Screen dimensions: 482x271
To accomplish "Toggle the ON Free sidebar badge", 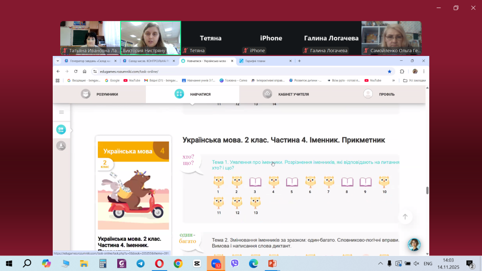I will click(61, 129).
